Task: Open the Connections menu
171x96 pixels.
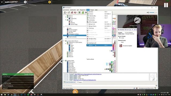Action: point(66,10)
